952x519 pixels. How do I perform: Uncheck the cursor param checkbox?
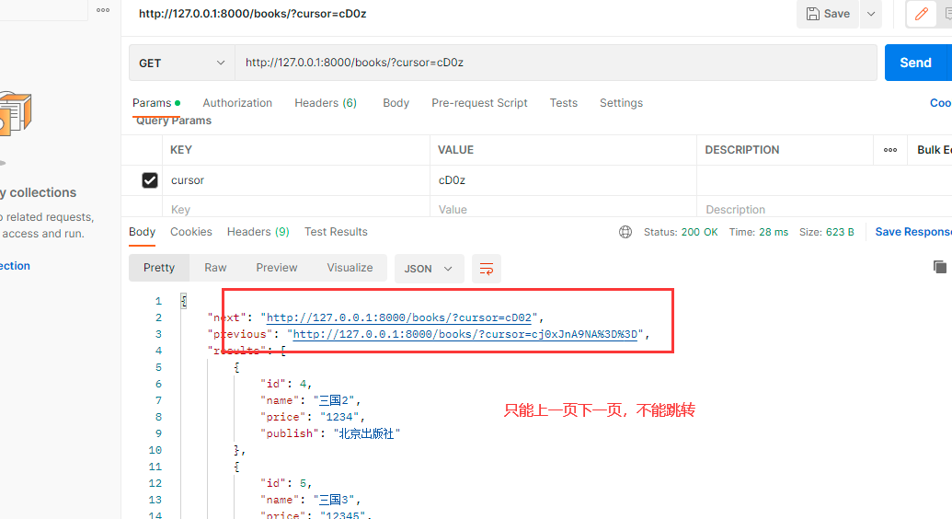point(150,180)
